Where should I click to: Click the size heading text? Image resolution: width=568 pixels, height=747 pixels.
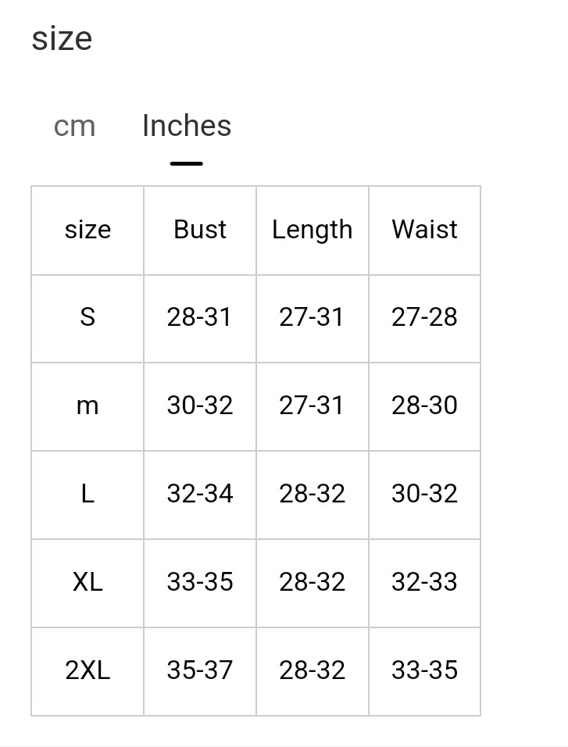coord(62,38)
